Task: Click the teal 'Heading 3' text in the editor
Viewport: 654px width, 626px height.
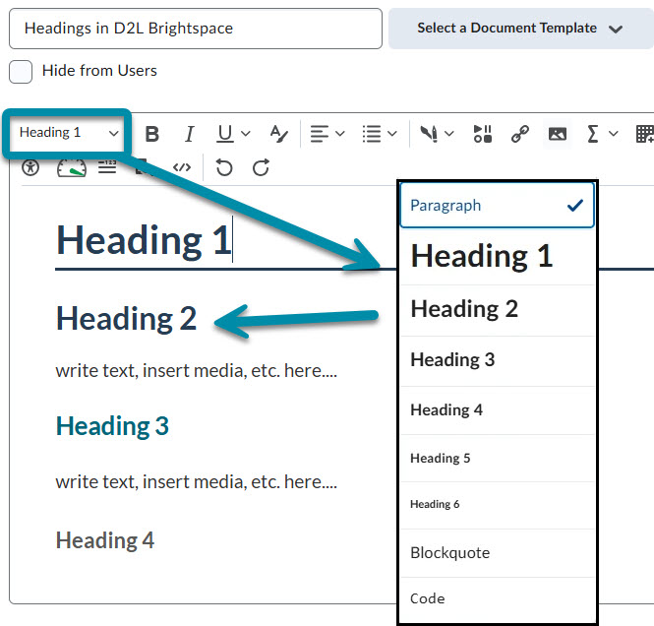Action: coord(113,426)
